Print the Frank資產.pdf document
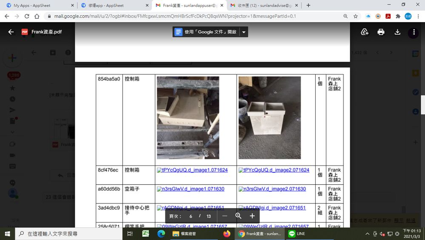The width and height of the screenshot is (425, 240). click(381, 32)
